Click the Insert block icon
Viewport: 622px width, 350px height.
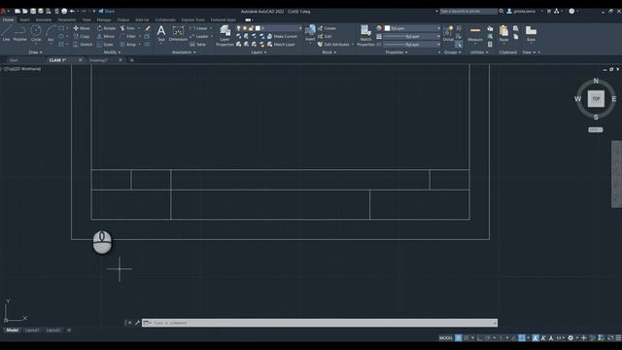click(310, 33)
